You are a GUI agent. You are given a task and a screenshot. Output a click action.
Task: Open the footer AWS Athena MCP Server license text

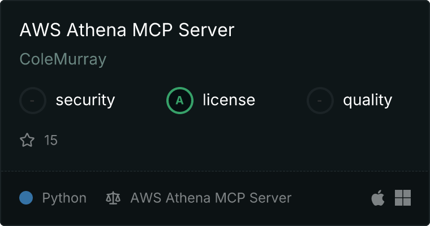[210, 198]
